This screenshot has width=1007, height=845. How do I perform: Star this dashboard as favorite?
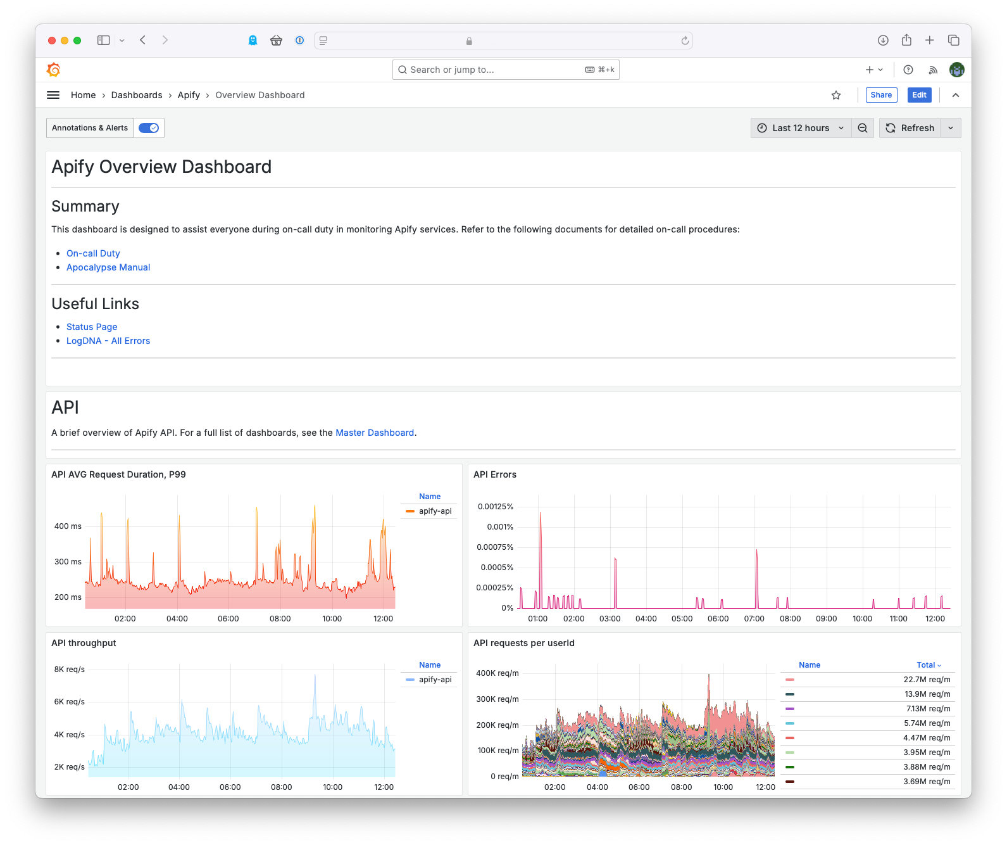pyautogui.click(x=836, y=95)
